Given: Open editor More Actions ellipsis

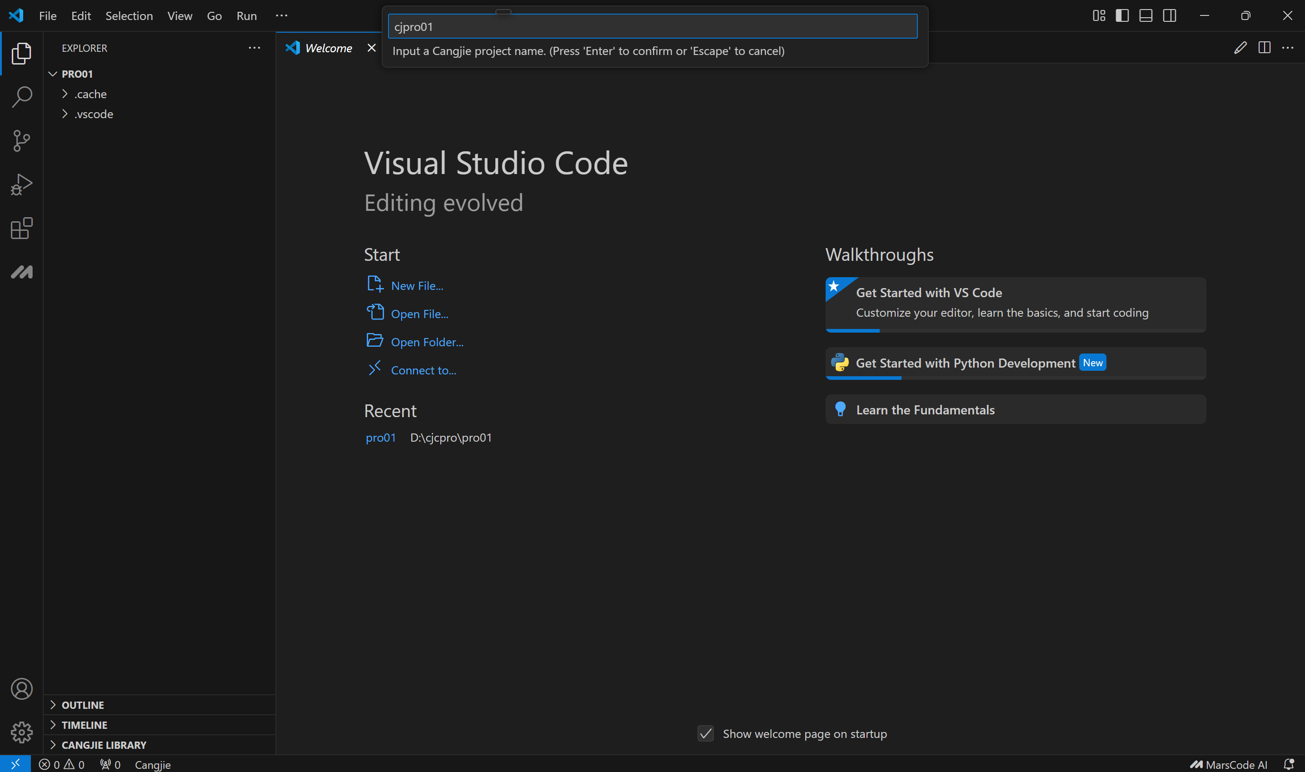Looking at the screenshot, I should tap(1287, 48).
